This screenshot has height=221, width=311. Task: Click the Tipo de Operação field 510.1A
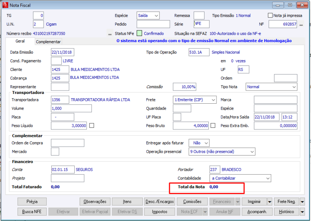(199, 52)
